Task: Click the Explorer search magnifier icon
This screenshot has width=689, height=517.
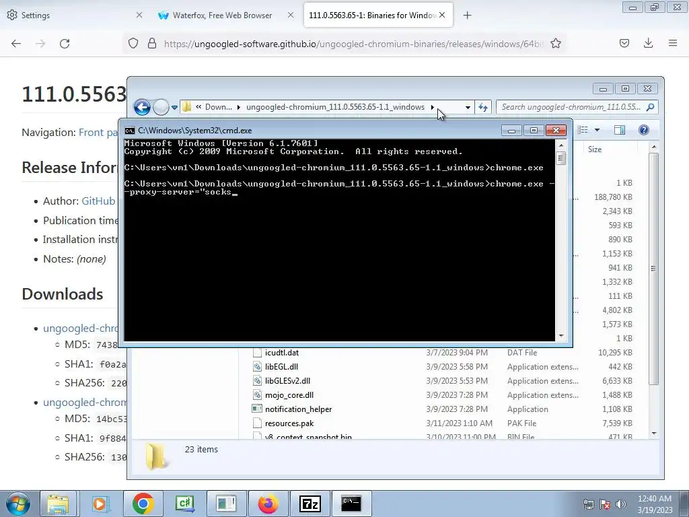Action: (651, 107)
